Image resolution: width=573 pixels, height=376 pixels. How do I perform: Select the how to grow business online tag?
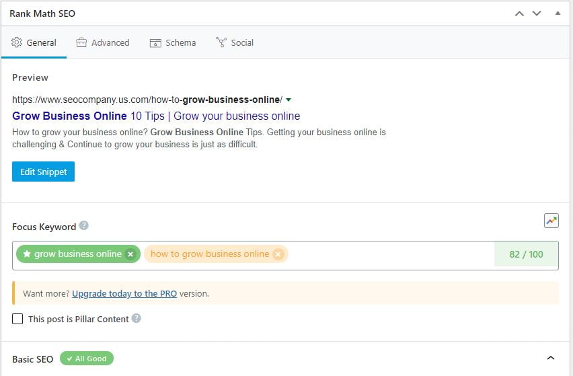point(216,254)
